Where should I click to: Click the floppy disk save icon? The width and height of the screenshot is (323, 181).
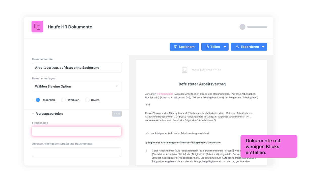coord(175,47)
